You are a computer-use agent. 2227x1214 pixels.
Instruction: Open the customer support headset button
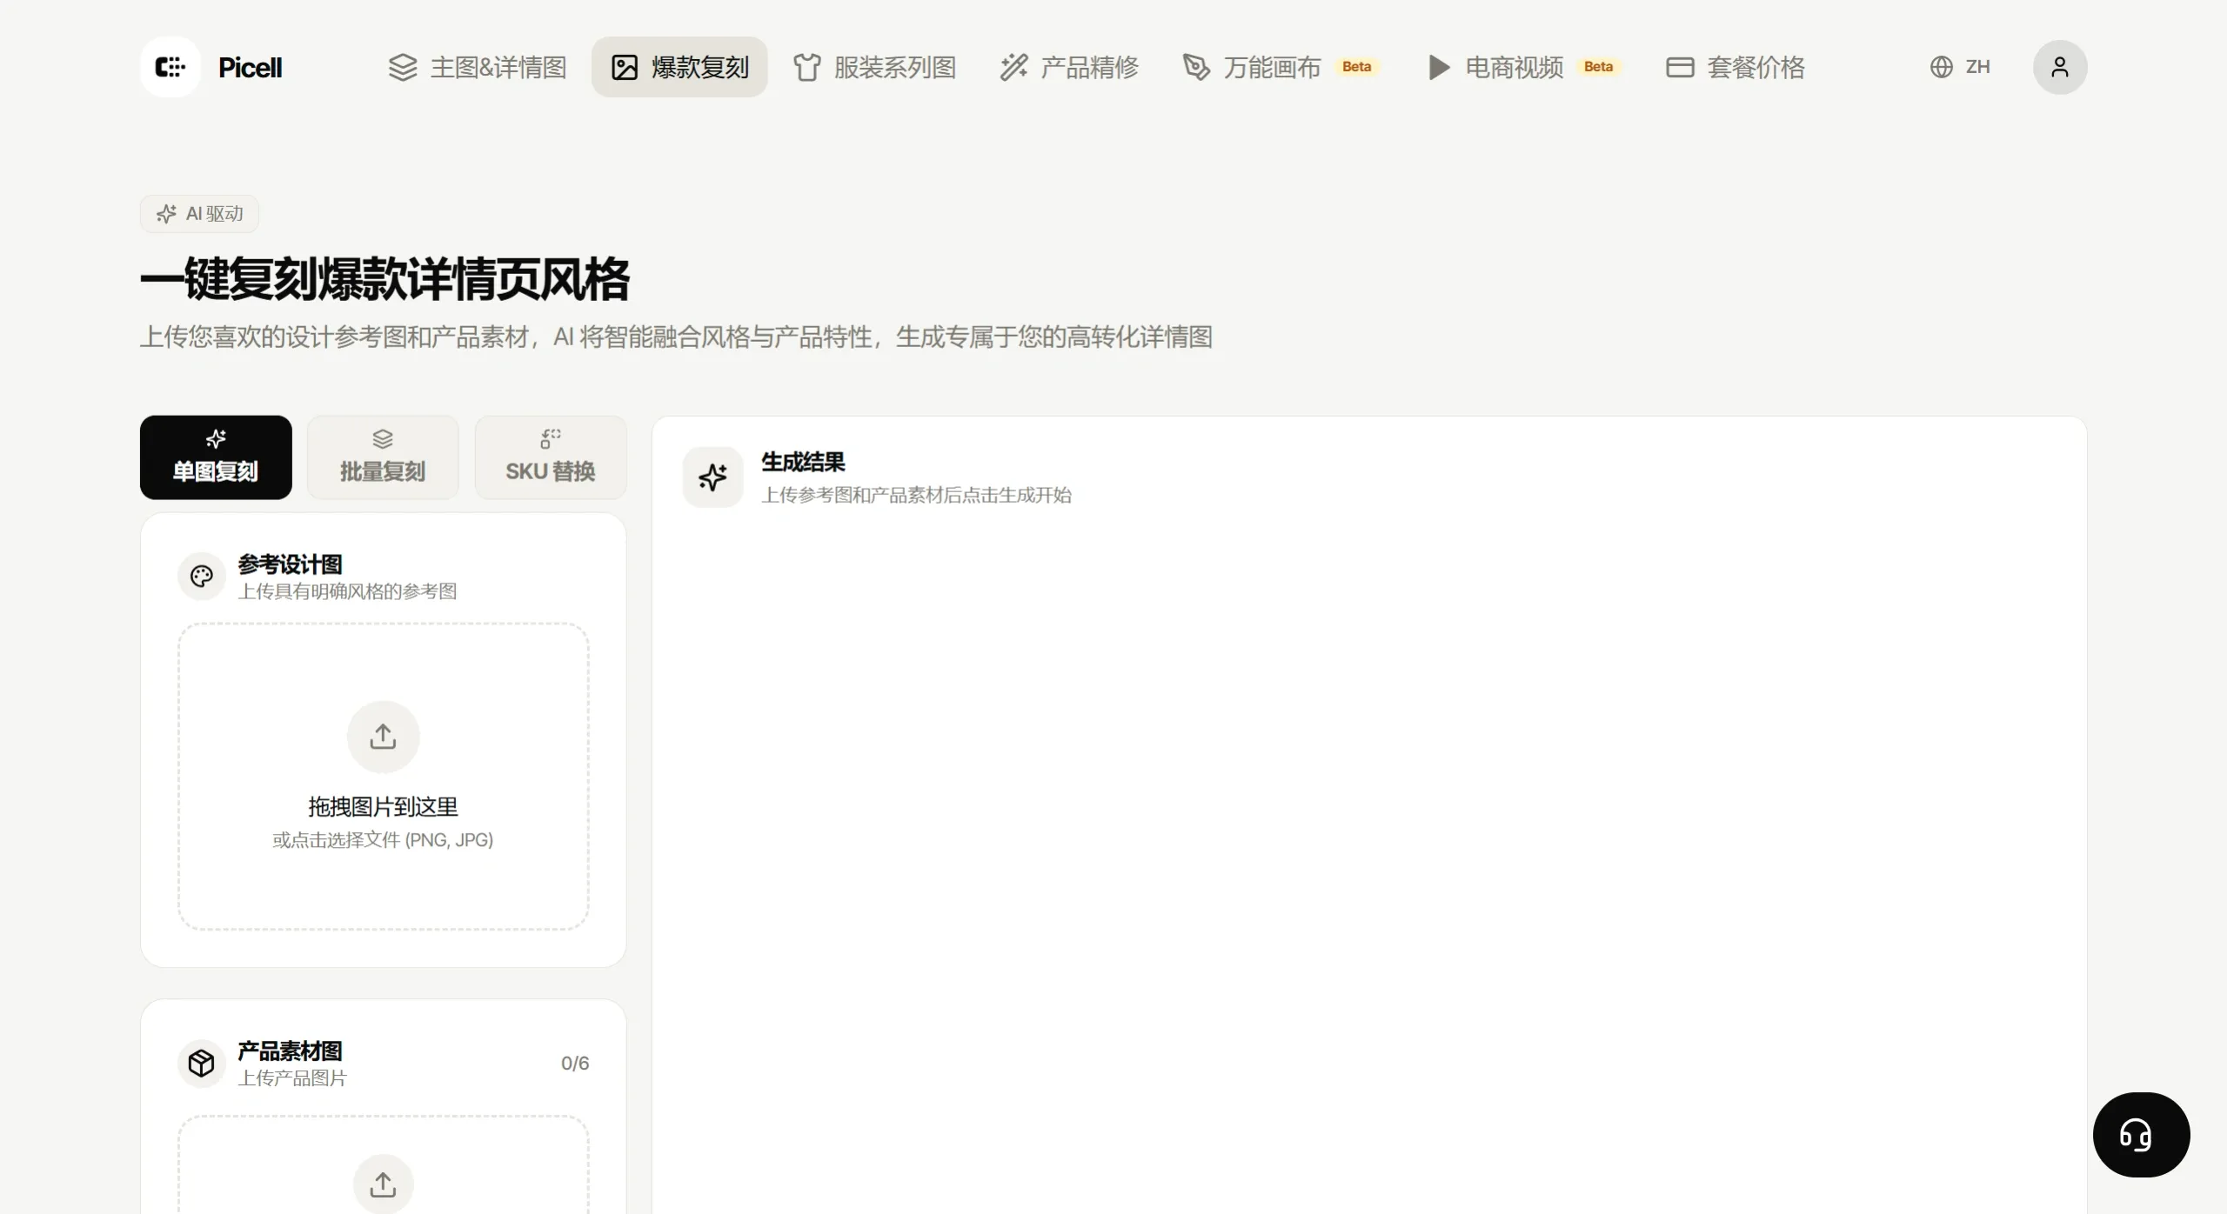coord(2141,1135)
